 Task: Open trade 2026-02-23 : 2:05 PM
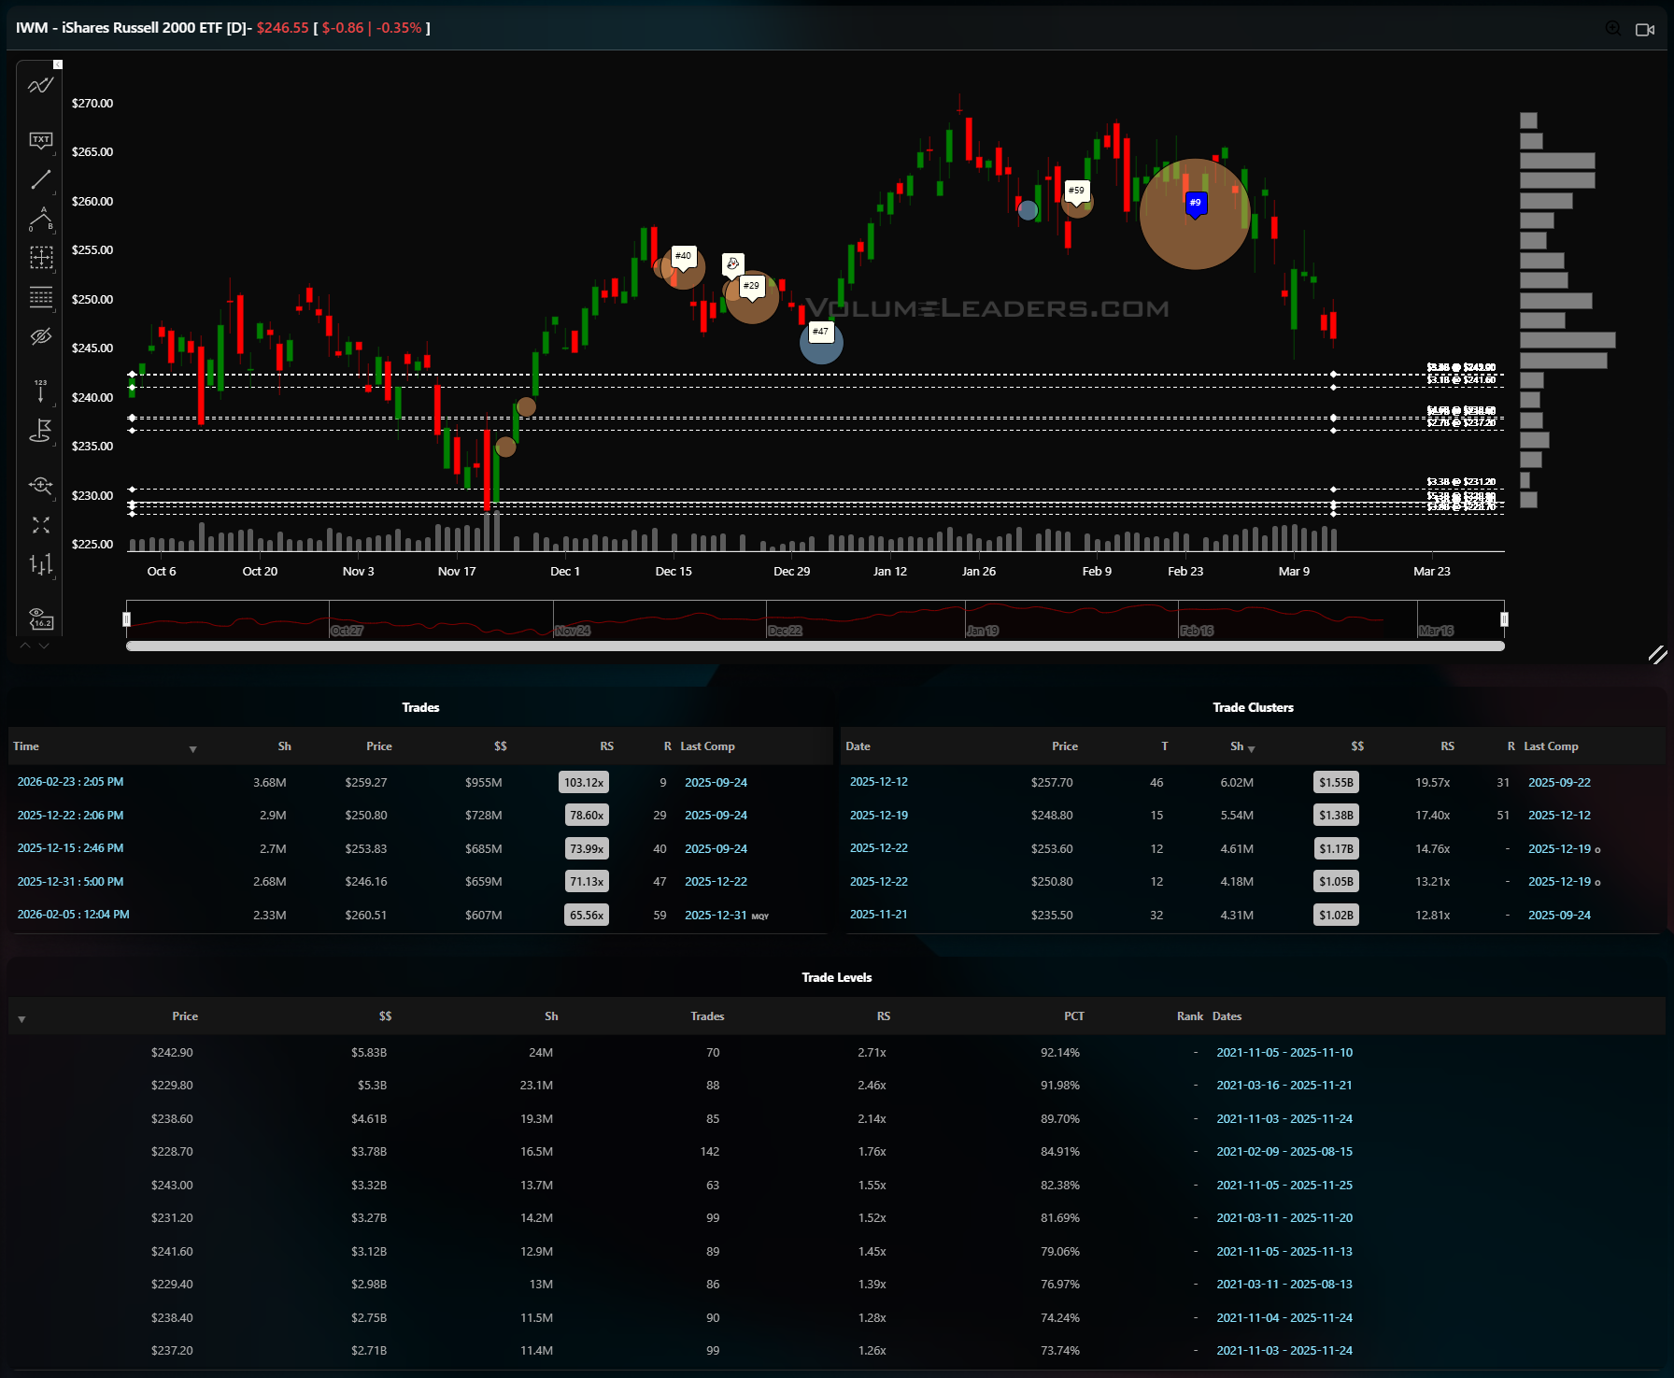(70, 782)
